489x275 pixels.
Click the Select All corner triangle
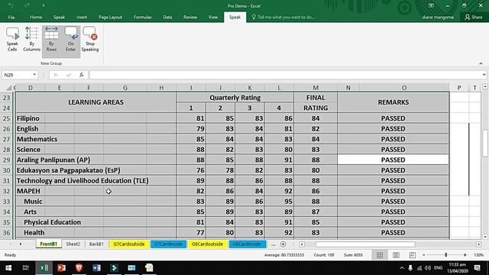click(8, 88)
